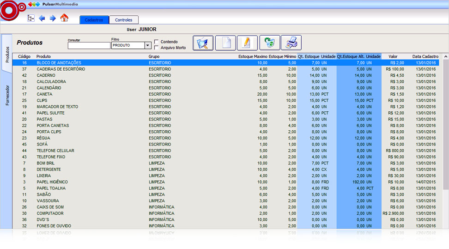Click the blue back arrow
449x249 pixels.
42,18
